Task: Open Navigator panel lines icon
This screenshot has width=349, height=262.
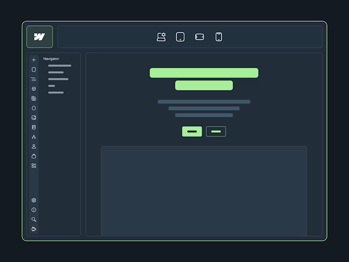Action: 34,79
